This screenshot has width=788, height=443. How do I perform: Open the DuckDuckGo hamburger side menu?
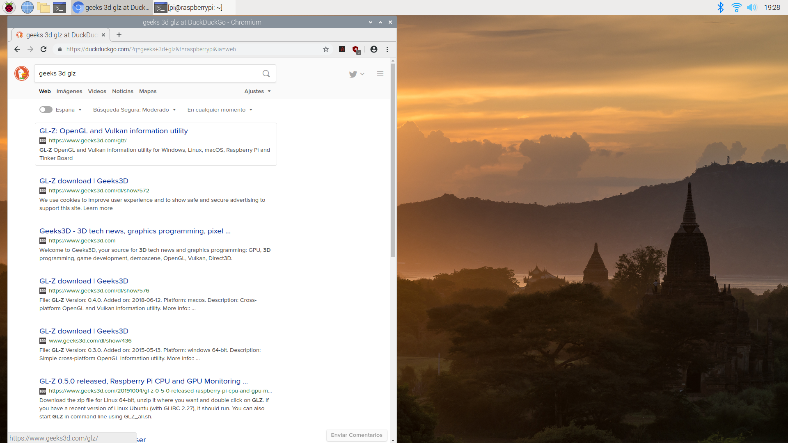pyautogui.click(x=380, y=74)
